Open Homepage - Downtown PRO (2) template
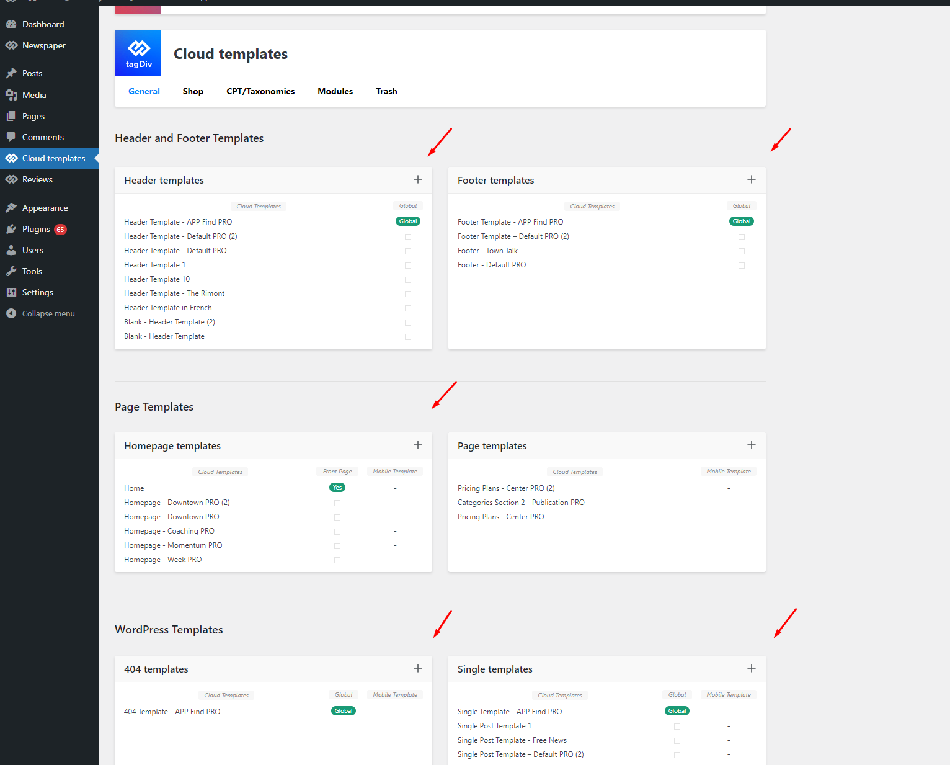 pos(177,503)
